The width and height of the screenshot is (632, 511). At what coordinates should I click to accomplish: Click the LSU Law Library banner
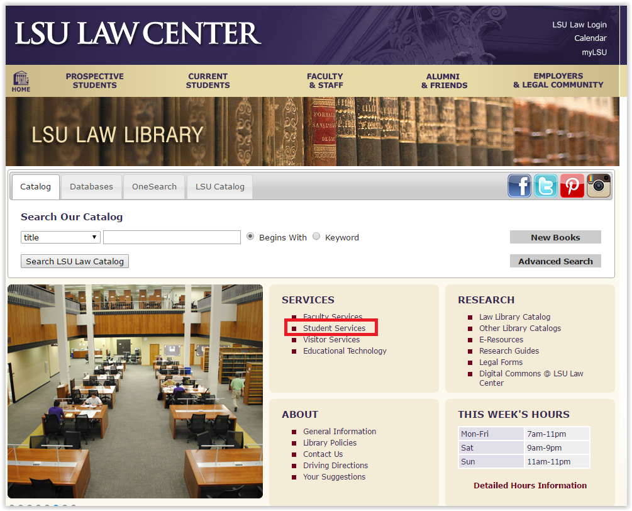pyautogui.click(x=313, y=132)
